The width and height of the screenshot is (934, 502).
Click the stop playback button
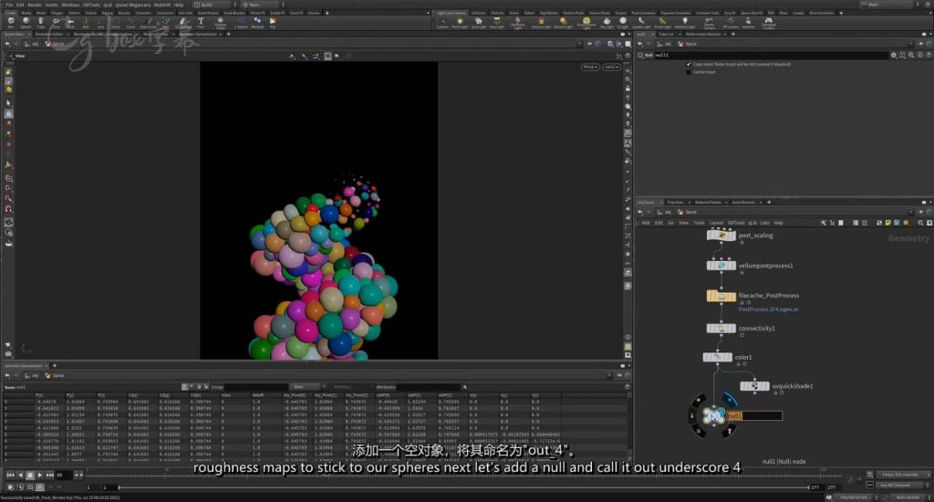pos(30,476)
